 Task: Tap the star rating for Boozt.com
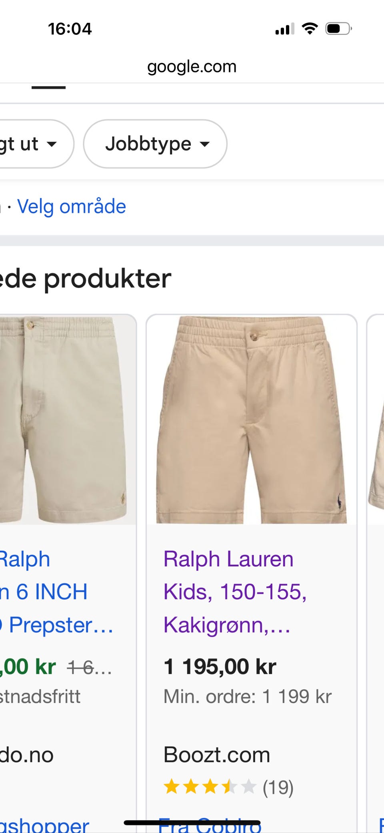click(x=210, y=787)
